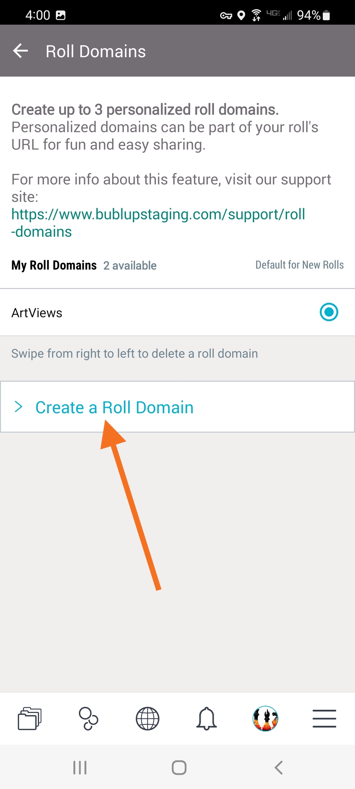This screenshot has height=789, width=355.
Task: Tap the back arrow in header
Action: (20, 51)
